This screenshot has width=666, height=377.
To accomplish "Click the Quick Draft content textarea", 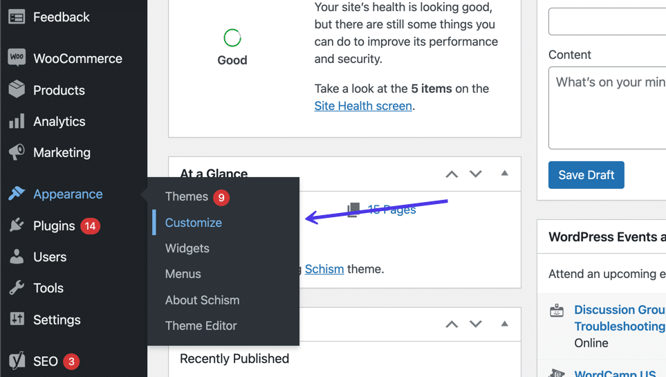I will click(x=607, y=108).
